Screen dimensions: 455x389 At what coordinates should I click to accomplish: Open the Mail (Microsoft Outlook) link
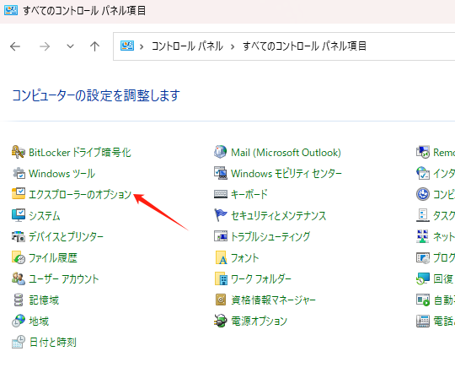point(286,152)
